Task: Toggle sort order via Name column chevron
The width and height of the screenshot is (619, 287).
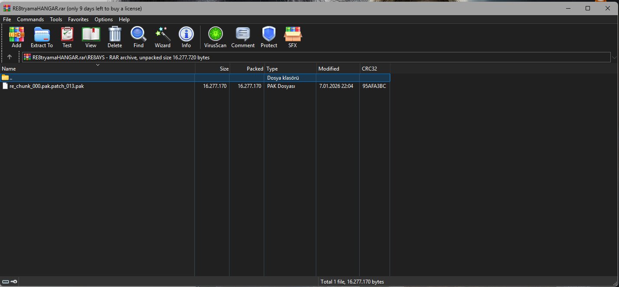Action: click(98, 65)
